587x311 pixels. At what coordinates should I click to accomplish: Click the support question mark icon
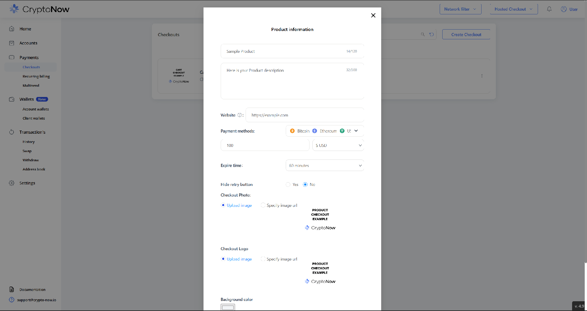(x=11, y=300)
